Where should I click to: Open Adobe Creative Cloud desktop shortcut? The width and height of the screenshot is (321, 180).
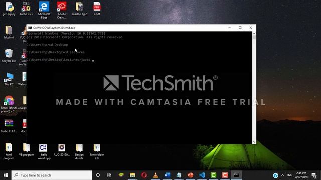click(62, 10)
